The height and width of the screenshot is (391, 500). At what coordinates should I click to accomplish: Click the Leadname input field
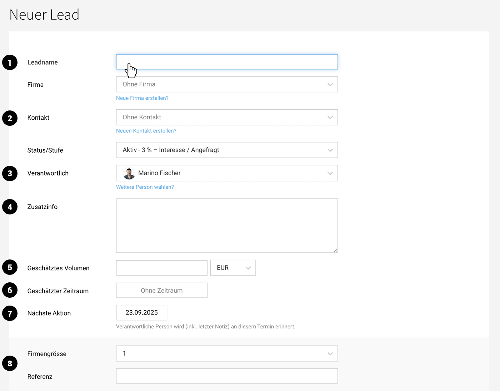coord(227,61)
